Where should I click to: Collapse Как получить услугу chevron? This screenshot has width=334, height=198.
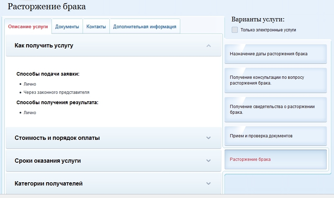pyautogui.click(x=209, y=46)
